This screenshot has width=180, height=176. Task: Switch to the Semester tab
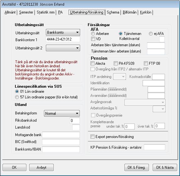tap(26, 12)
